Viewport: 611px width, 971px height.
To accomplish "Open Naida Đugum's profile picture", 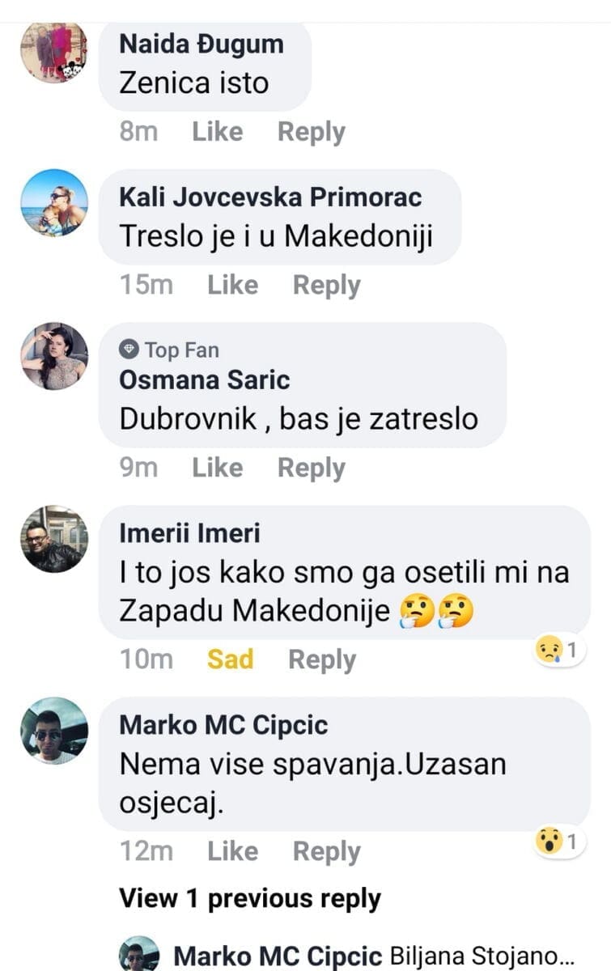I will pos(54,50).
